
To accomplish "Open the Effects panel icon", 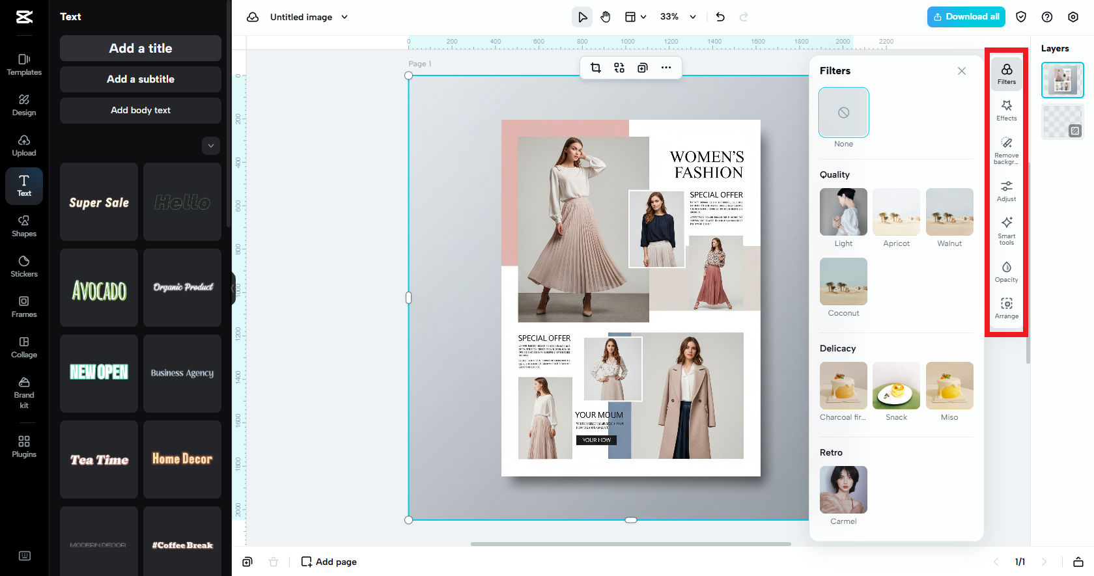I will (1006, 109).
